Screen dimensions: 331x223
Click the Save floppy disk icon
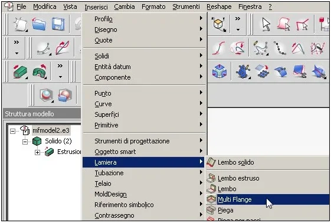pyautogui.click(x=58, y=24)
